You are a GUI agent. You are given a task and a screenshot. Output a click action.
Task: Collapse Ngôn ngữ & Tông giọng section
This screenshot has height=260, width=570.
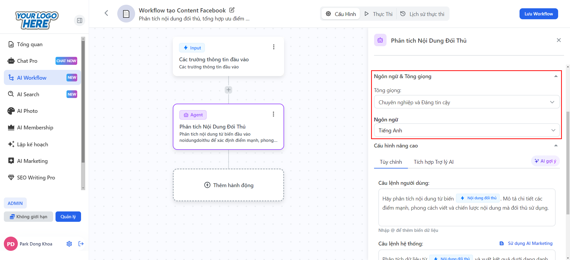pos(555,76)
